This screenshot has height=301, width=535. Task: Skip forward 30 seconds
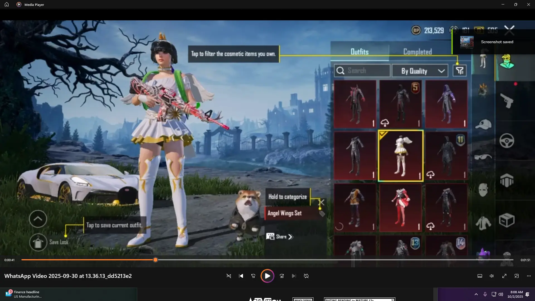point(282,276)
